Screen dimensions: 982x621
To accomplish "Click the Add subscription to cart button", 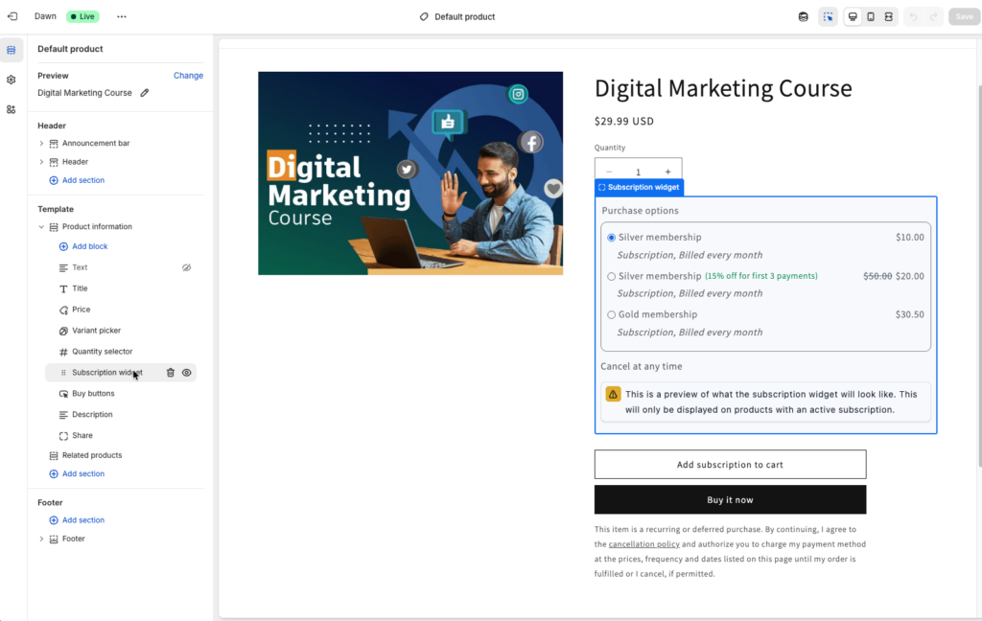I will click(730, 465).
